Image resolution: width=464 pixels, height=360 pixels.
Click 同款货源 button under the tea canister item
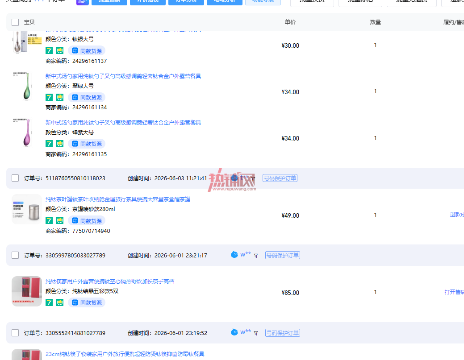coord(87,220)
